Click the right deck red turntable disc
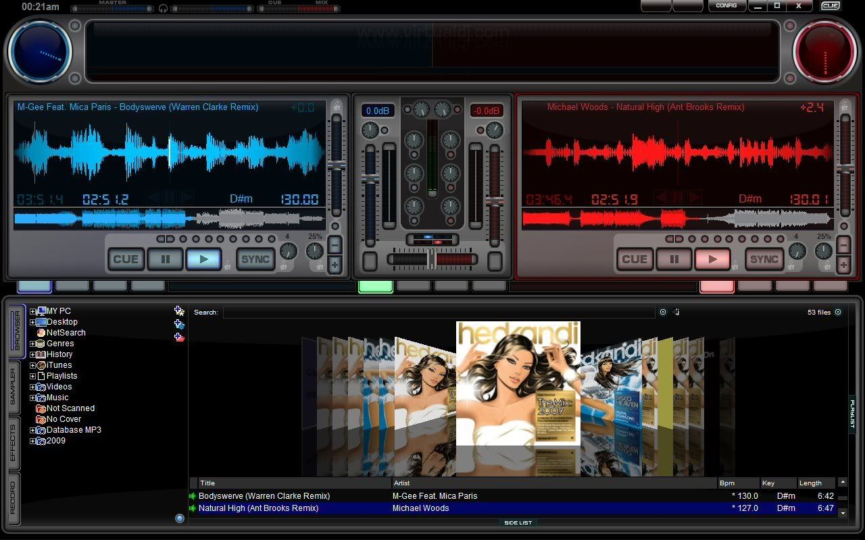Screen dimensions: 865x540 pyautogui.click(x=824, y=52)
